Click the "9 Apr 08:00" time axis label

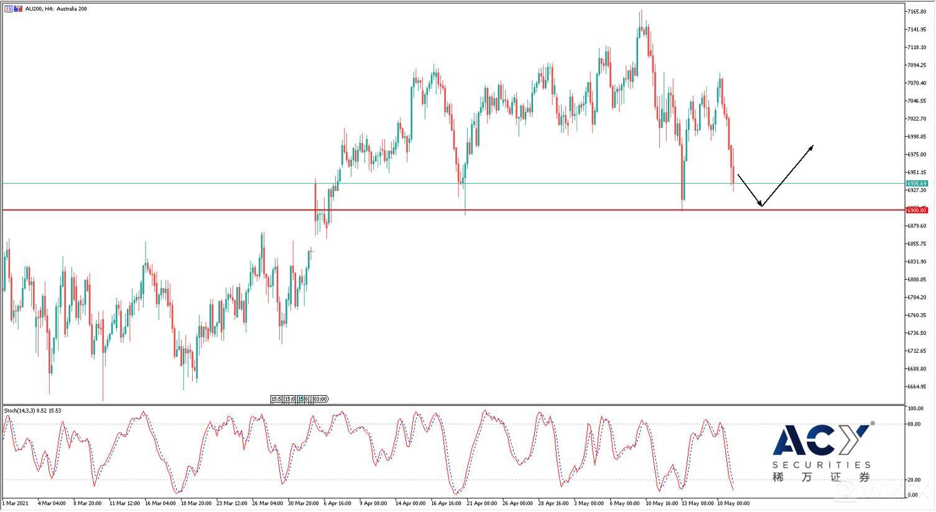[x=374, y=503]
